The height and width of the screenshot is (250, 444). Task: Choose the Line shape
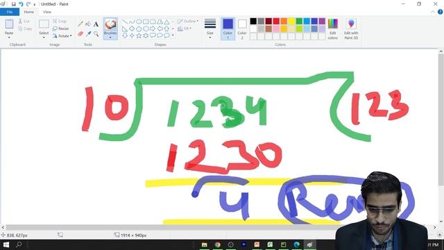pos(125,22)
